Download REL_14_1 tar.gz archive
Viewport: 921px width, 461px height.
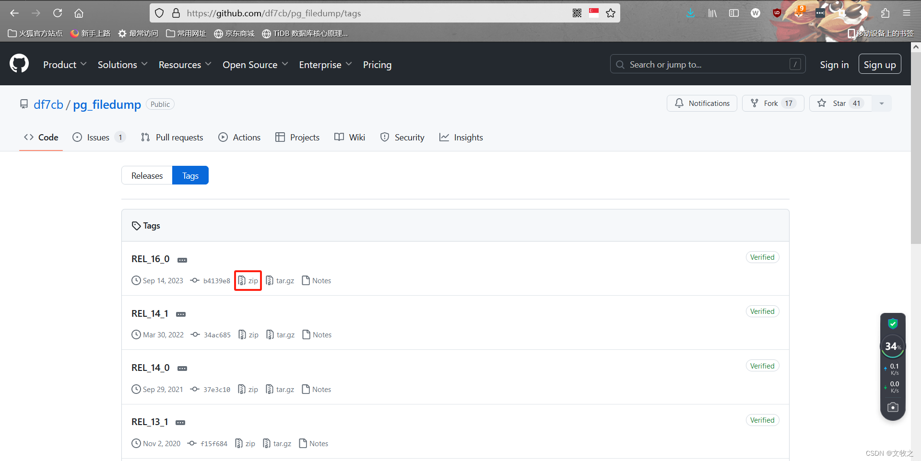coord(281,334)
